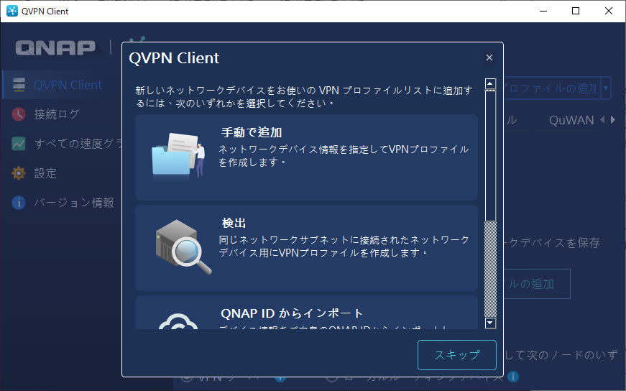The width and height of the screenshot is (626, 391).
Task: Click the バージョン情報 info icon
Action: point(19,203)
